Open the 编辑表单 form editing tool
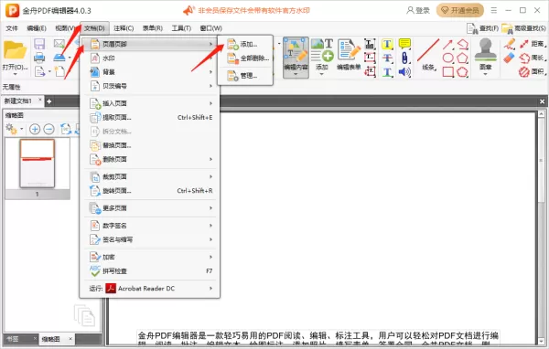Screen dimensions: 549x349 (349, 55)
